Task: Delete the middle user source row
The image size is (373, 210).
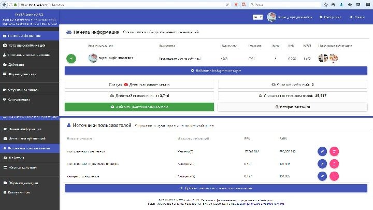Action: click(x=334, y=164)
